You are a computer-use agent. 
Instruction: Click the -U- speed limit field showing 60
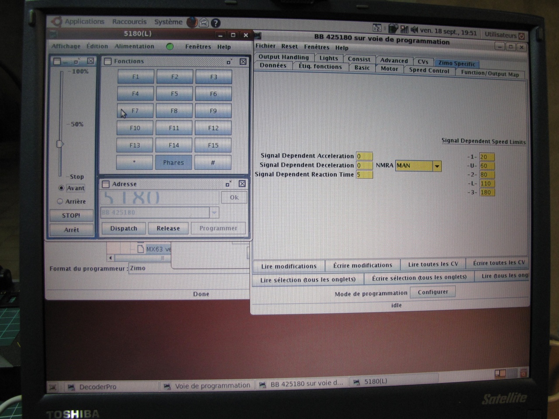(x=487, y=166)
